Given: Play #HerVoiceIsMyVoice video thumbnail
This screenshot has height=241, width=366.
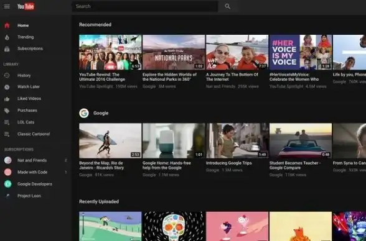Looking at the screenshot, I should (301, 52).
